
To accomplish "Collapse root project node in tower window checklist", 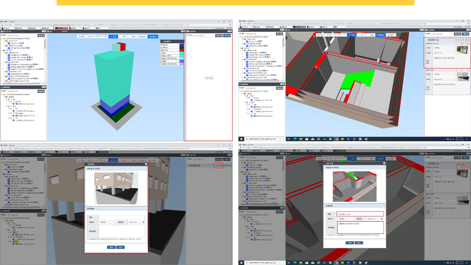I will [2, 38].
